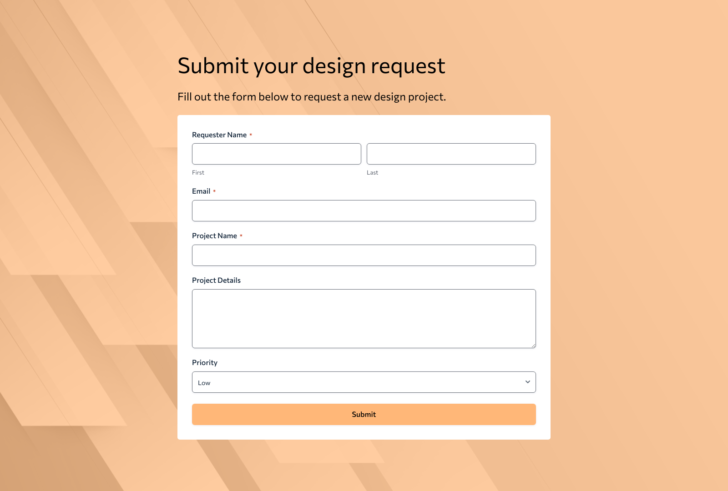Click the required asterisk next to Requester Name
This screenshot has width=728, height=491.
[x=251, y=135]
